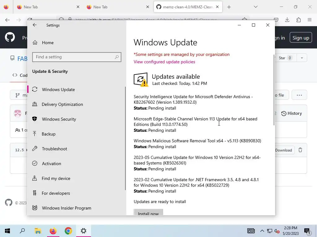Image resolution: width=317 pixels, height=237 pixels.
Task: Open View configured update policies link
Action: pos(164,62)
